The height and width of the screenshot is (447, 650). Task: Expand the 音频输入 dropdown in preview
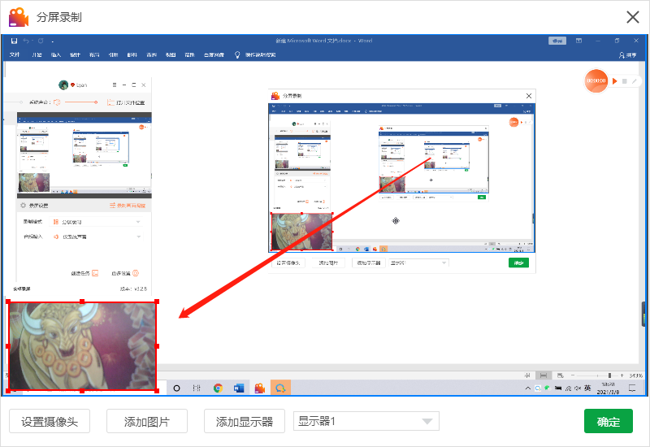click(138, 237)
